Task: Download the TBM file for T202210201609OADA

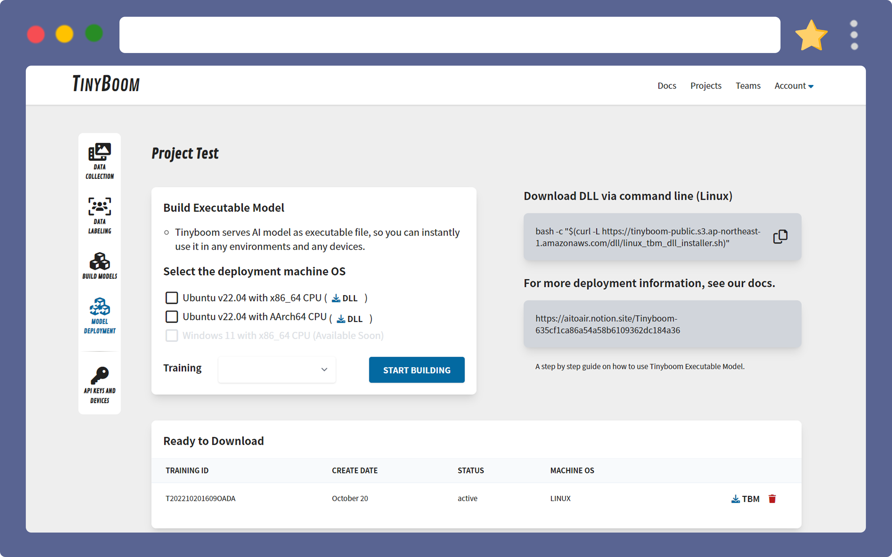Action: pos(745,499)
